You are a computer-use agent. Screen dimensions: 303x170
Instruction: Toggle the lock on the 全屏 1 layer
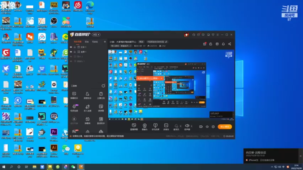75,52
